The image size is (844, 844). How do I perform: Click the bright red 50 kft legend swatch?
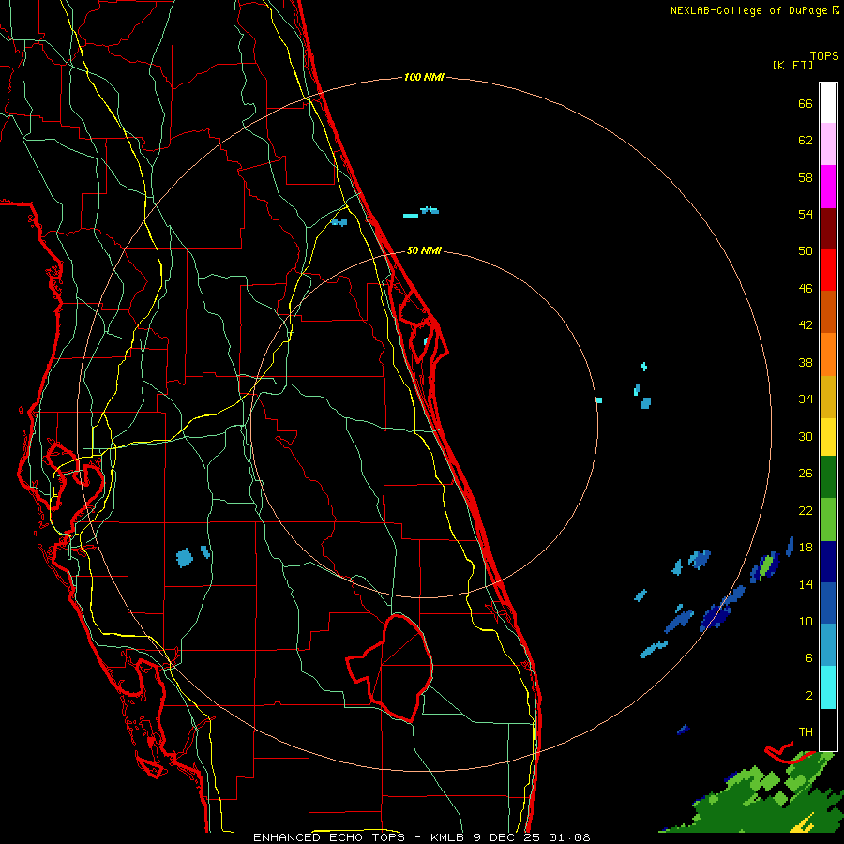click(828, 270)
